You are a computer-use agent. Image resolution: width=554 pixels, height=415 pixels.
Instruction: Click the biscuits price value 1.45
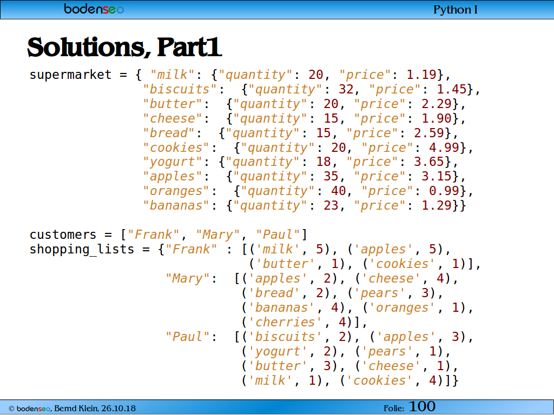coord(452,89)
